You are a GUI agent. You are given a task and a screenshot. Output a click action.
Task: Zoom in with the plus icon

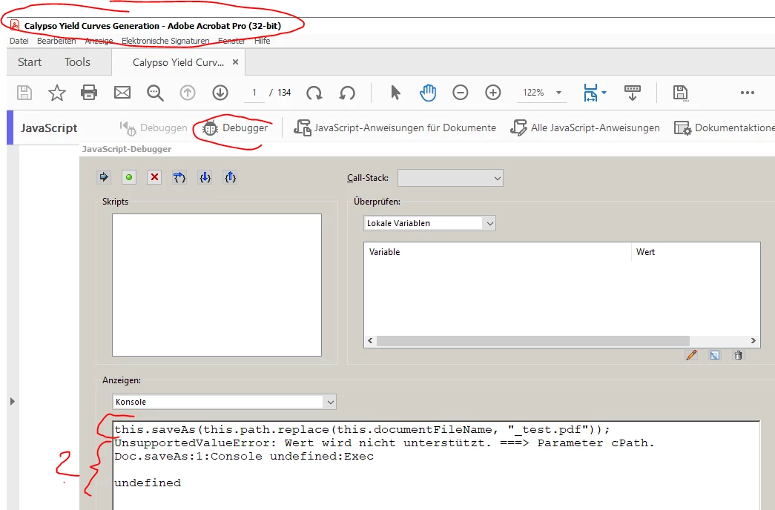(x=492, y=93)
